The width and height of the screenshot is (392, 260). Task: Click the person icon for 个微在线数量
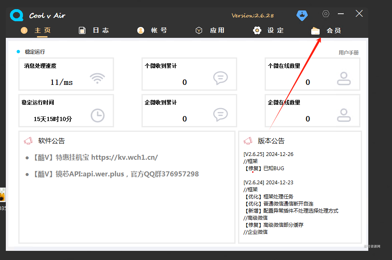click(344, 78)
